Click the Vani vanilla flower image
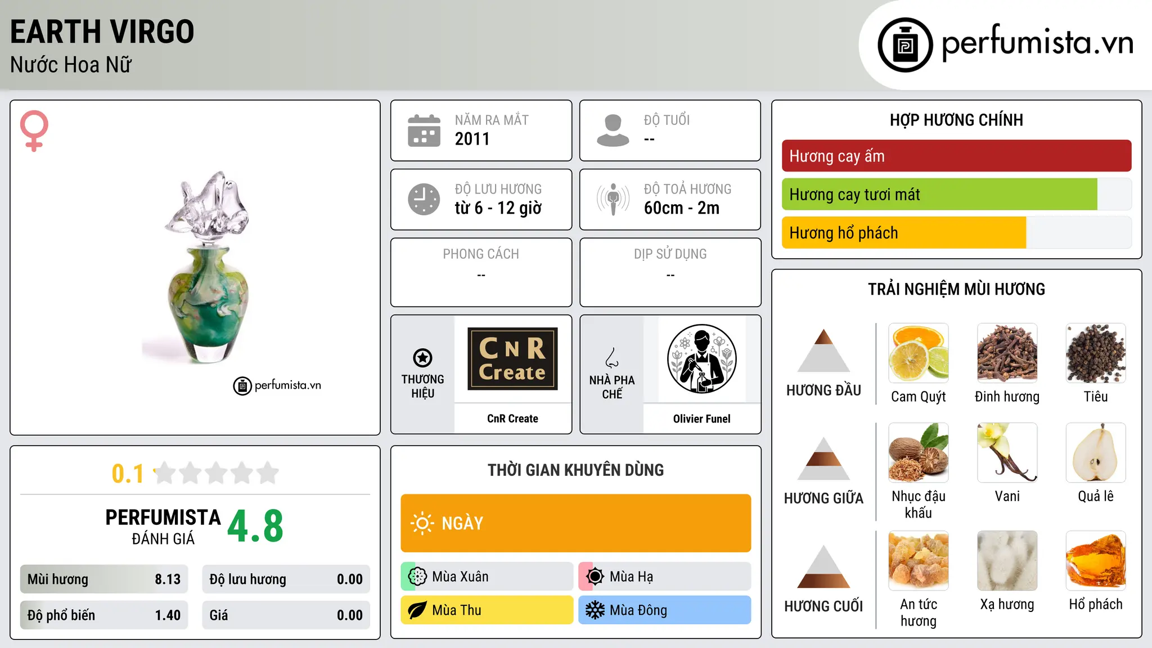1152x648 pixels. point(1007,453)
